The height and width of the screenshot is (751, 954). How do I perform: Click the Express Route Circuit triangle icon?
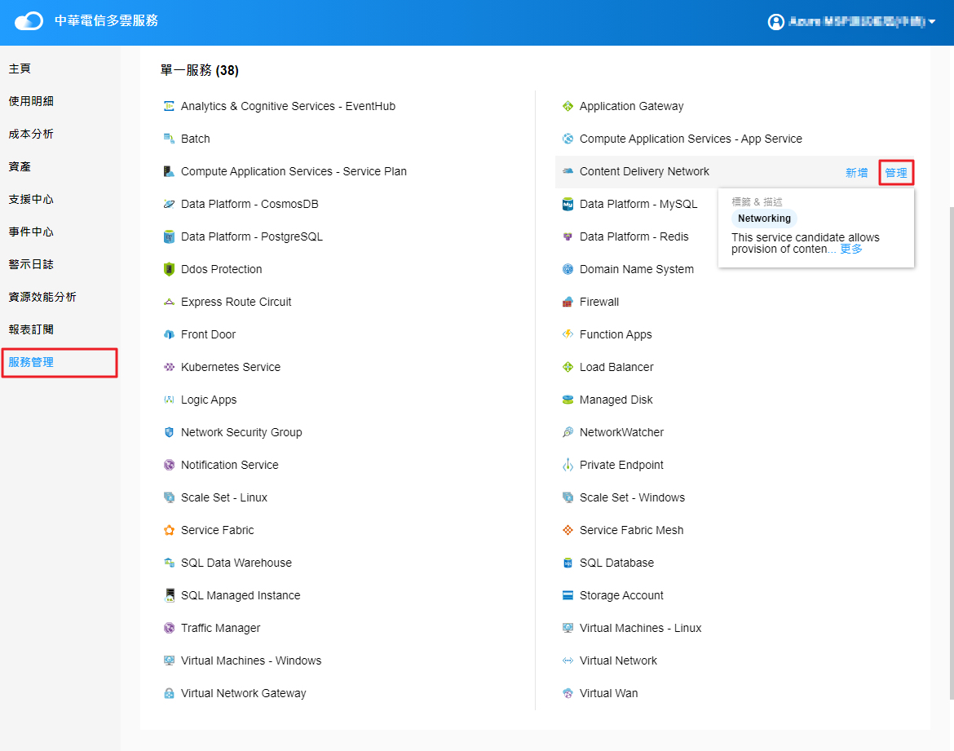(169, 302)
